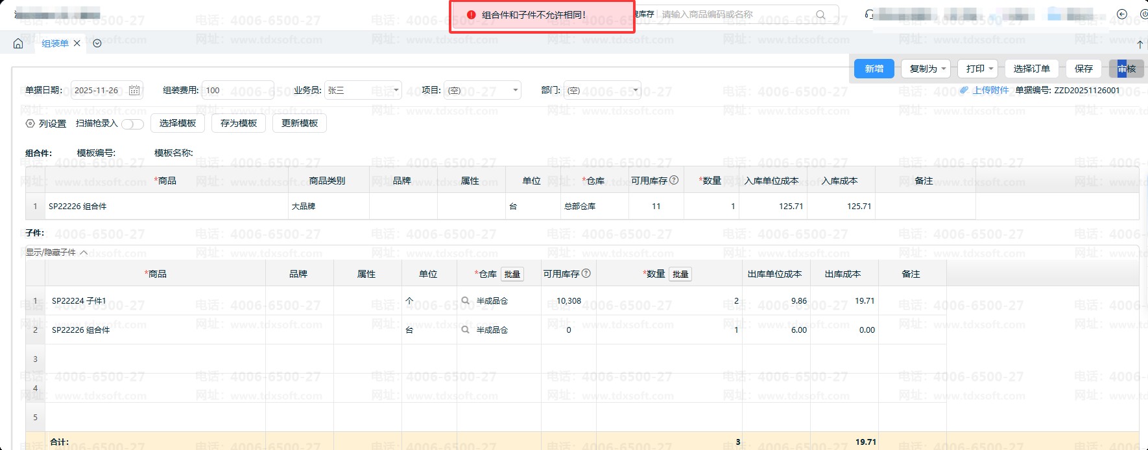The image size is (1148, 450).
Task: Close the 组装单 tab
Action: click(x=77, y=43)
